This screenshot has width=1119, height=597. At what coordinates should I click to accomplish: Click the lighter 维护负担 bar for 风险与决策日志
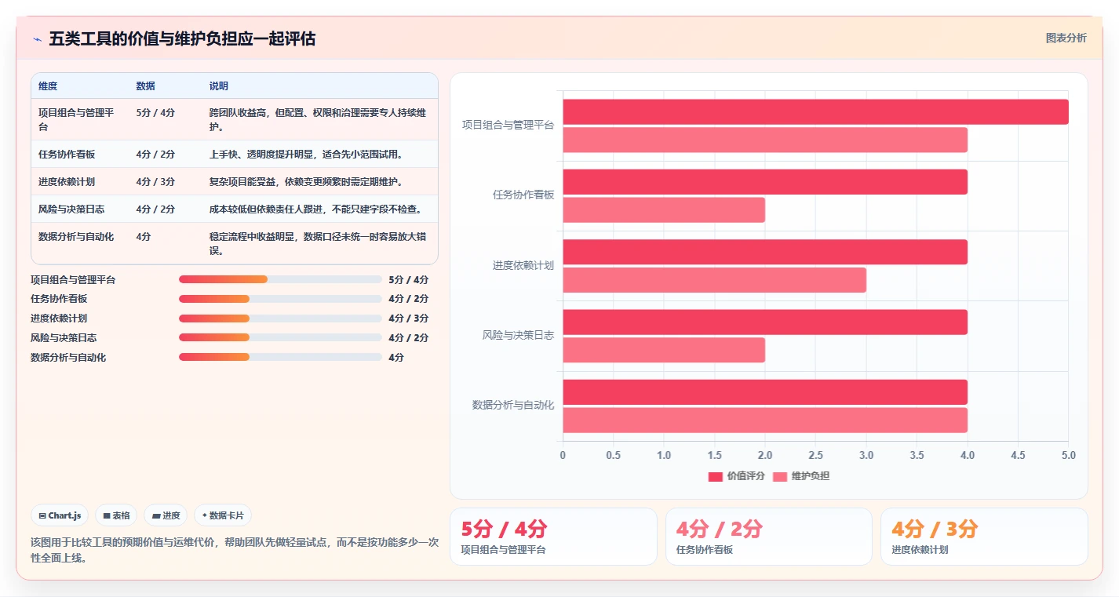coord(664,350)
